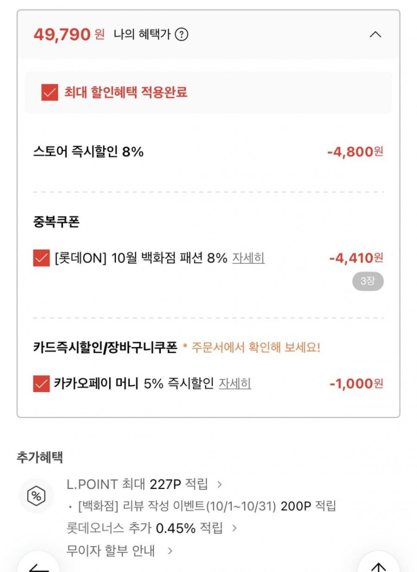The height and width of the screenshot is (572, 417).
Task: Click the percent hexagon benefits icon
Action: click(x=36, y=496)
